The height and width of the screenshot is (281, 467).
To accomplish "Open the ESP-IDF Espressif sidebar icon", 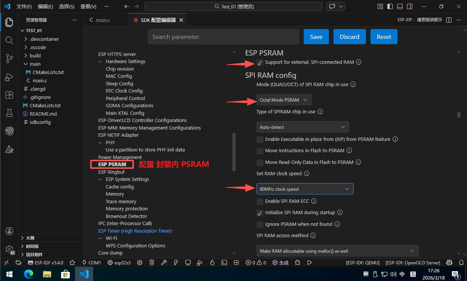I will coord(9,131).
